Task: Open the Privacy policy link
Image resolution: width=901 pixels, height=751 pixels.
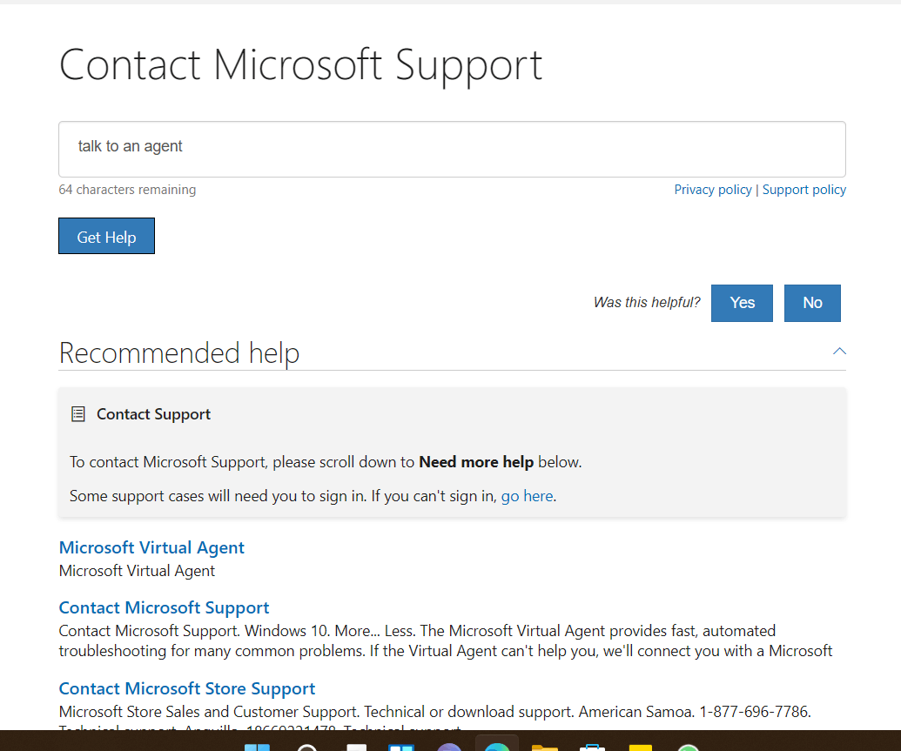Action: [x=712, y=190]
